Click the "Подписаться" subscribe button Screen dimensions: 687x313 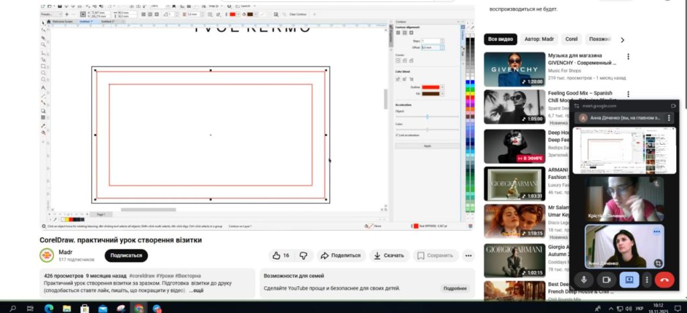pyautogui.click(x=126, y=255)
